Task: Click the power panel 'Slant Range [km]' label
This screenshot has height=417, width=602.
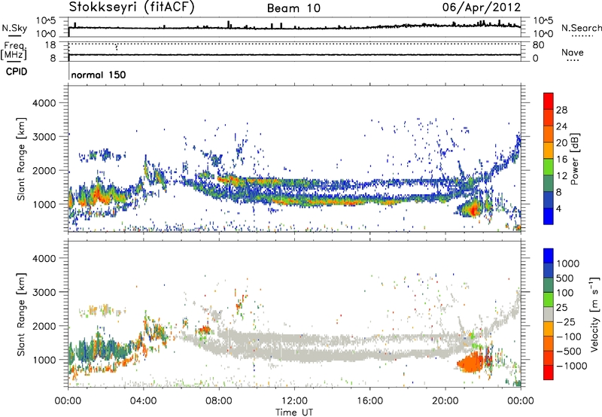Action: 21,159
